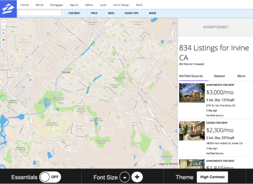Open the Mortgages menu
This screenshot has height=184, width=253.
click(57, 5)
